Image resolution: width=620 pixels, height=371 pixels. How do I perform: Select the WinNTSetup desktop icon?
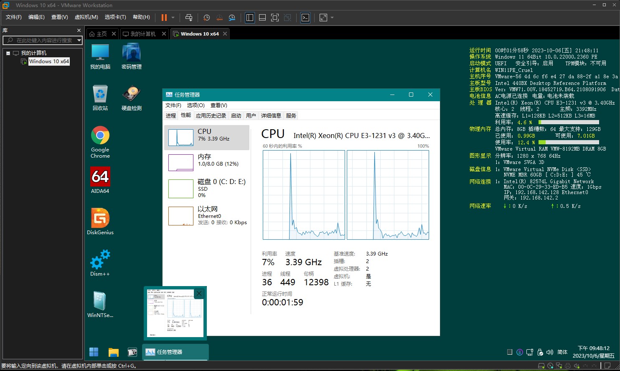tap(100, 304)
